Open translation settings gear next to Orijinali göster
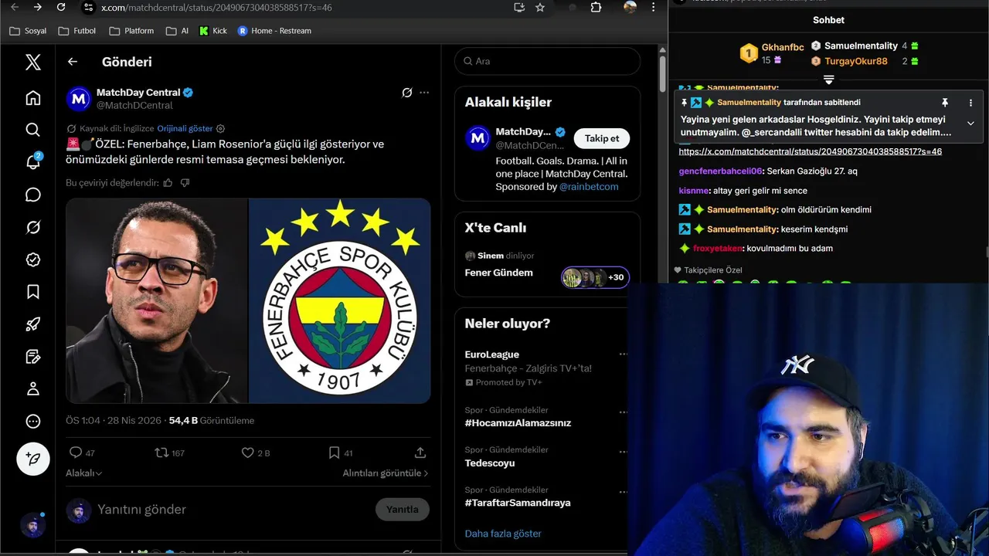This screenshot has width=989, height=556. click(220, 128)
